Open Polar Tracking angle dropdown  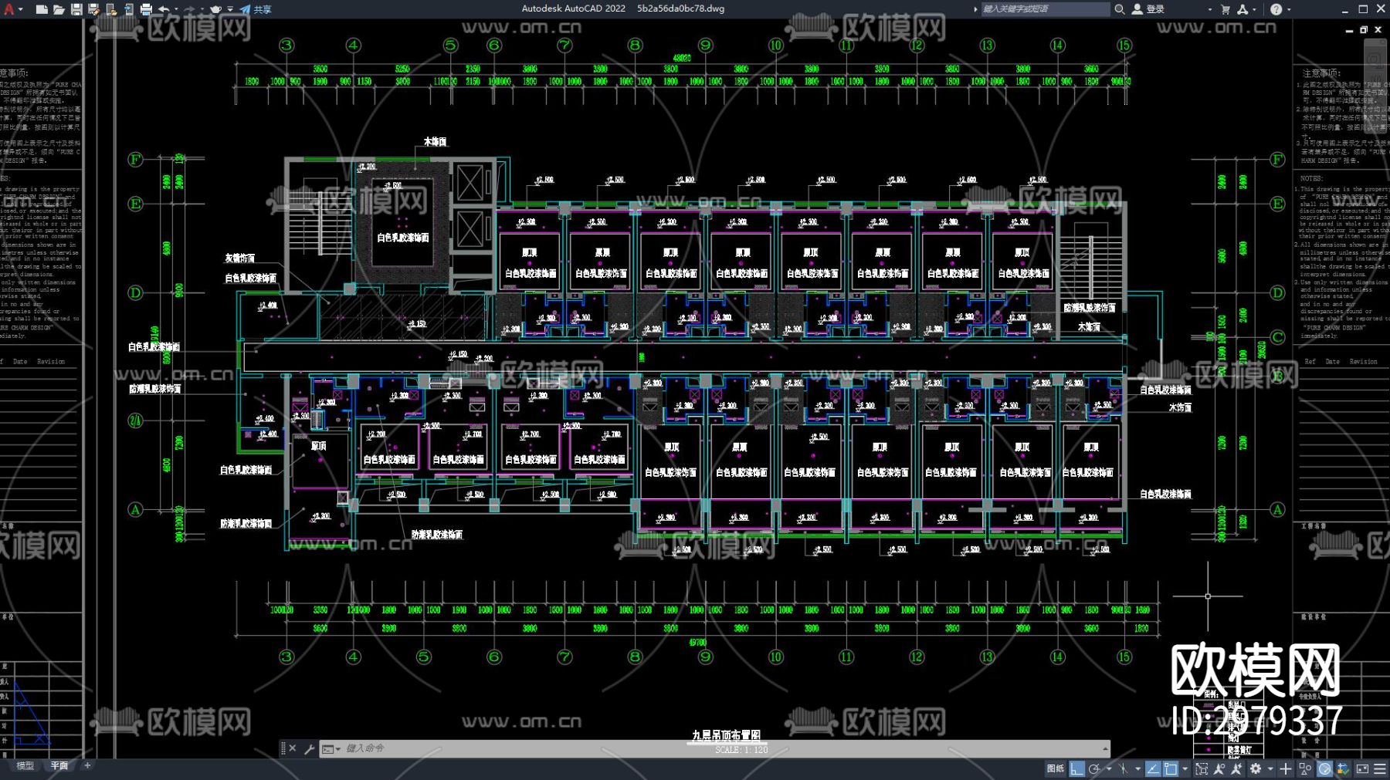tap(1108, 768)
